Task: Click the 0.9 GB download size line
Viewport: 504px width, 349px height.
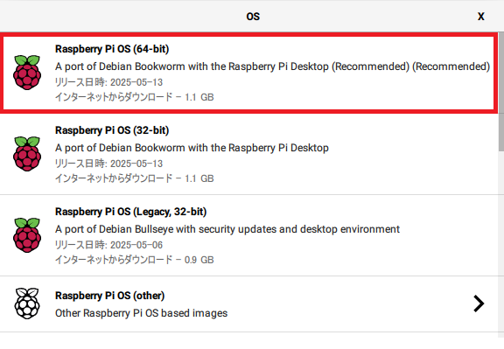Action: pyautogui.click(x=135, y=260)
